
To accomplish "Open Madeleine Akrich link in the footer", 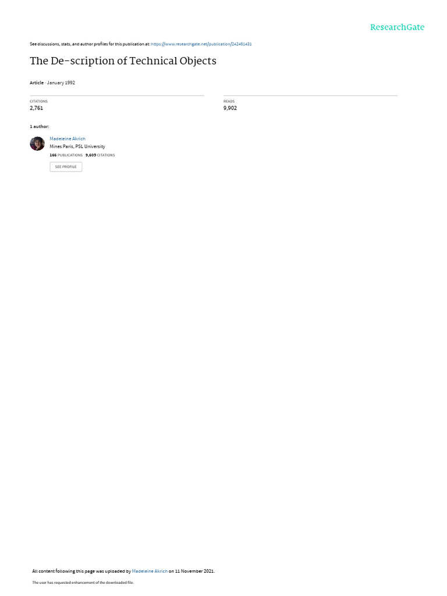I will (x=150, y=571).
